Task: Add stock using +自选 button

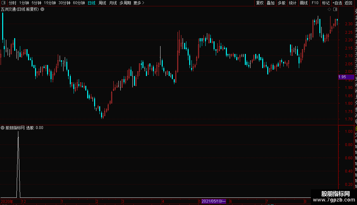Action: tap(337, 3)
